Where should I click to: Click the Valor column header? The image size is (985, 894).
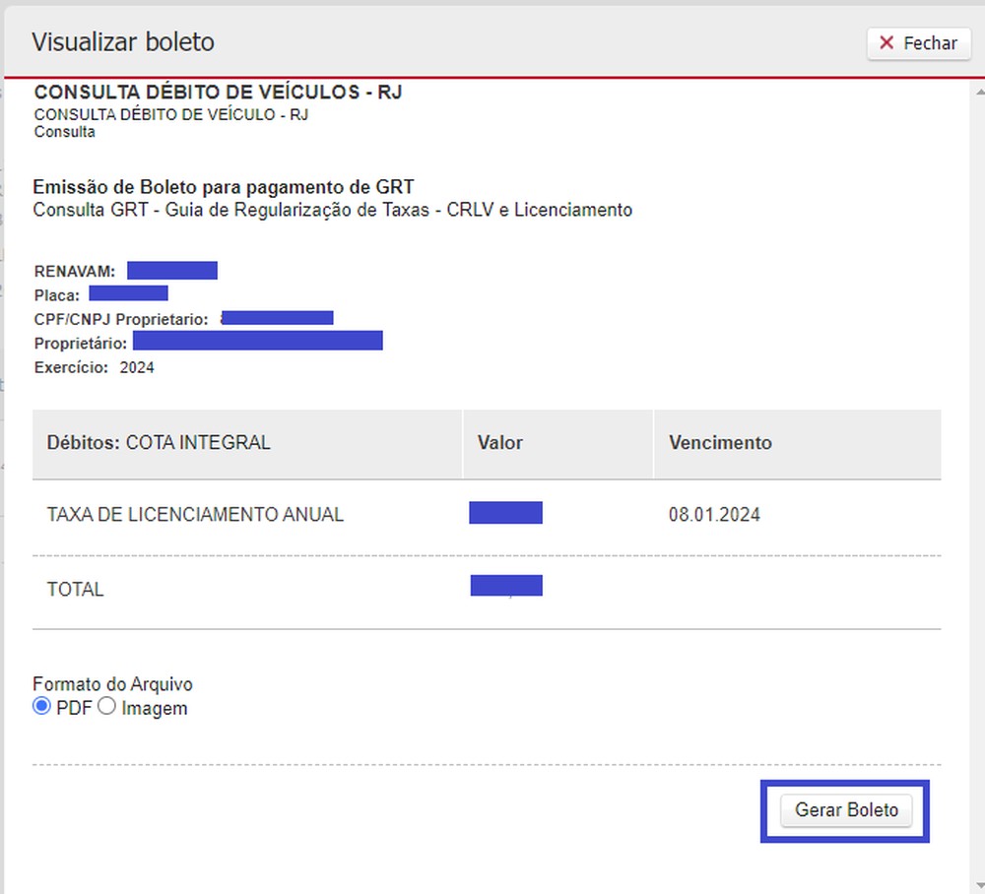coord(500,443)
